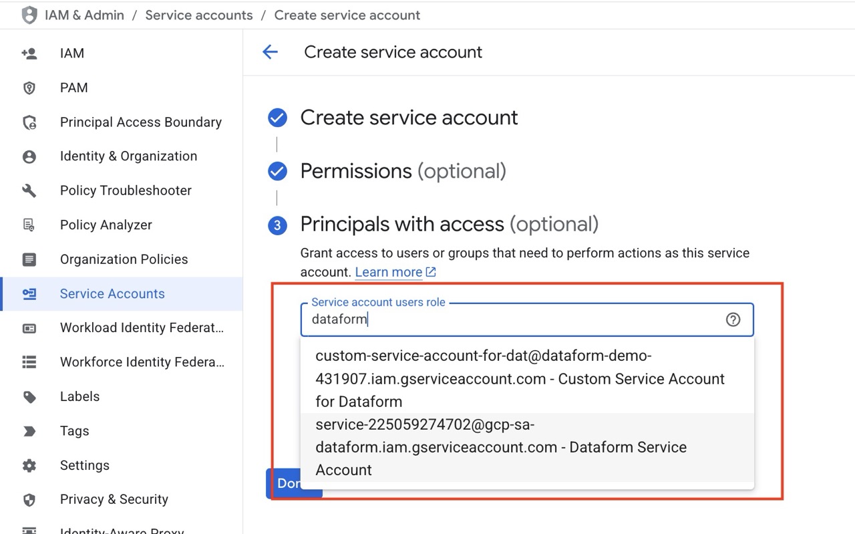The image size is (855, 534).
Task: Open Workload Identity Federation menu item
Action: pos(142,327)
